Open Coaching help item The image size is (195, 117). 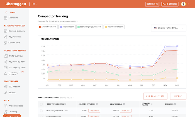(x=13, y=112)
